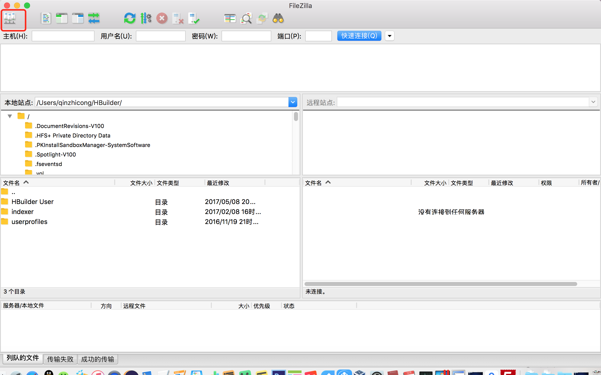
Task: Click the userprofiles folder icon
Action: click(5, 221)
